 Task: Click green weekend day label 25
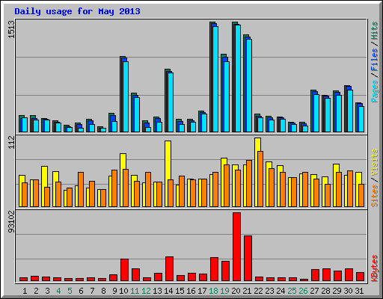point(292,291)
